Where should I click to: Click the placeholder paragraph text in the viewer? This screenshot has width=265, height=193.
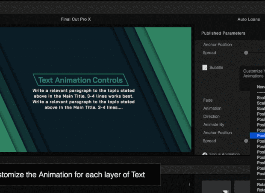click(x=83, y=99)
